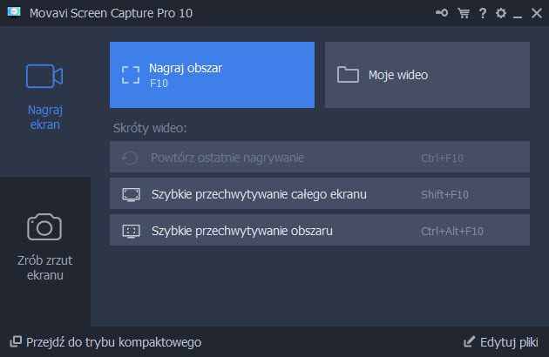Select Szybkie przechwytywanie obszaru shortcut
549x357 pixels.
click(319, 231)
